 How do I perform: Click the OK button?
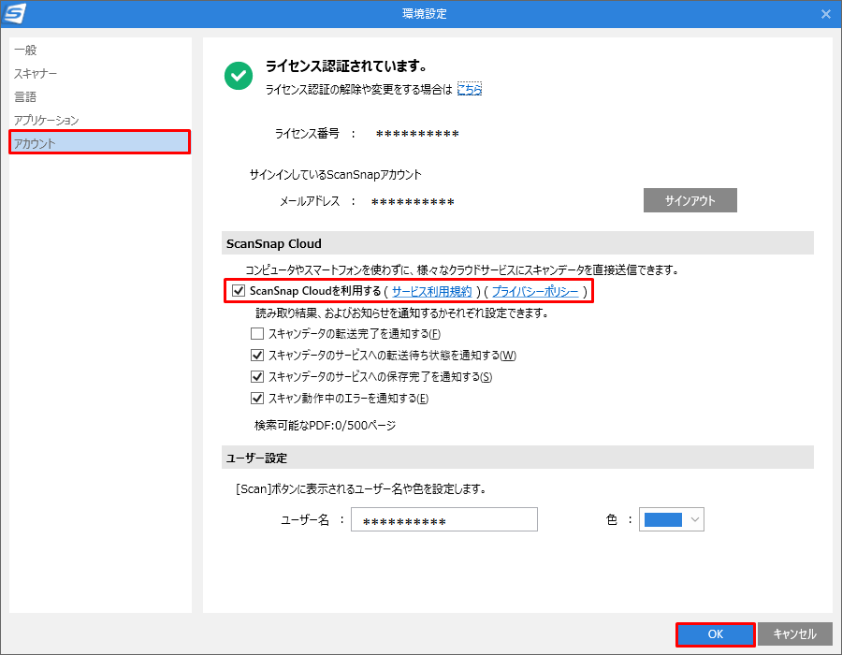click(716, 634)
